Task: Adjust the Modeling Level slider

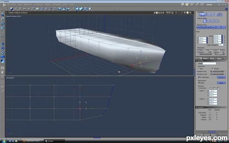Action: point(217,71)
